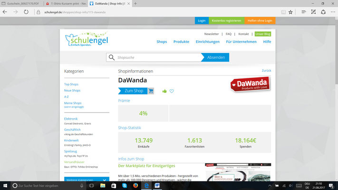Open the Kontakt link
This screenshot has height=190, width=338.
pos(243,34)
